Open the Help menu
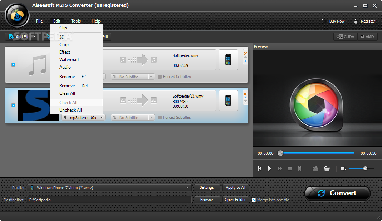 tap(96, 21)
